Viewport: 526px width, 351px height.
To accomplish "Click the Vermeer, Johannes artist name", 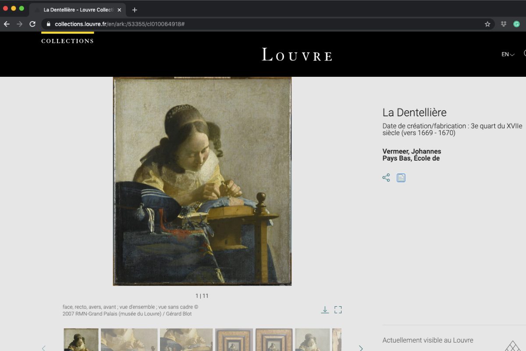I will pyautogui.click(x=412, y=151).
